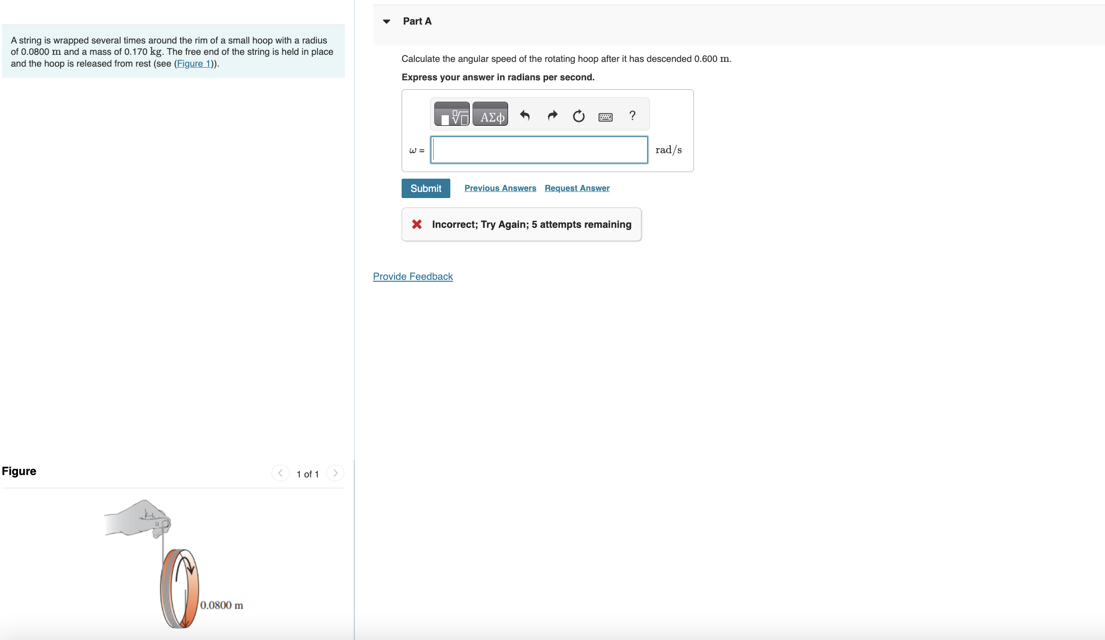Screen dimensions: 1105x640
Task: Click the '1 of 1' figure counter
Action: point(307,474)
